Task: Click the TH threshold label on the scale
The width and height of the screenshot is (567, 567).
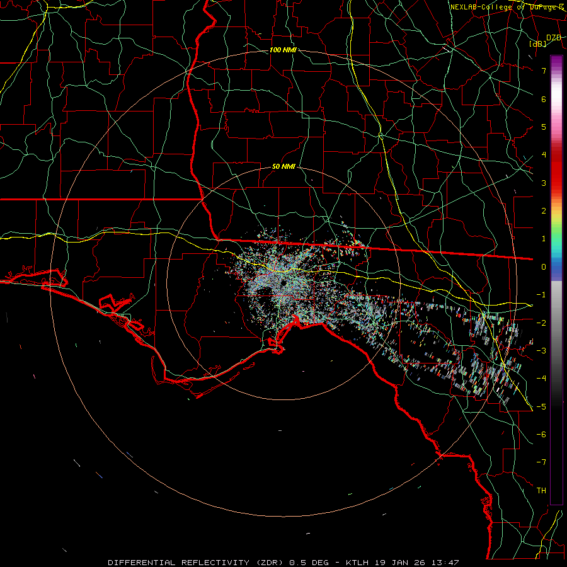Action: click(x=541, y=490)
